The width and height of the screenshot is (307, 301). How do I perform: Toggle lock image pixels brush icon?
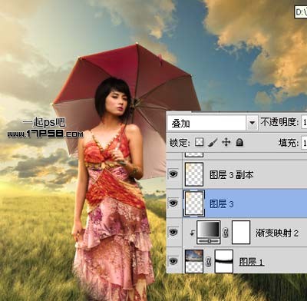[x=213, y=142]
